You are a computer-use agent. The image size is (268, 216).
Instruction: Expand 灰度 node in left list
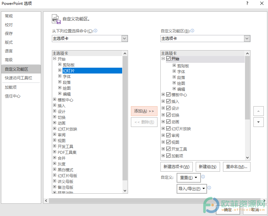pos(54,164)
